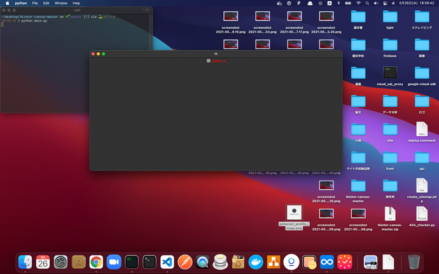This screenshot has width=439, height=274.
Task: Launch Docker from the Dock
Action: (x=256, y=262)
